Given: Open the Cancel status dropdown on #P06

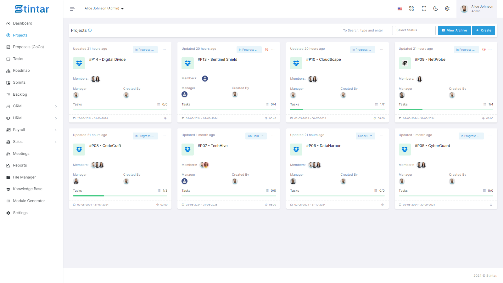Looking at the screenshot, I should click(x=365, y=136).
